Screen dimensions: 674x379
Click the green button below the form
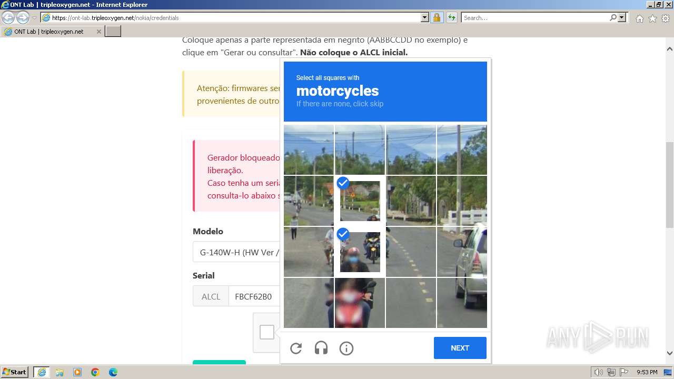click(219, 362)
